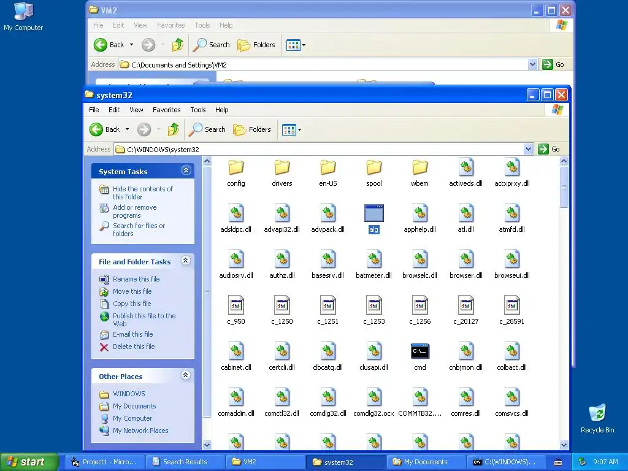Open Back history dropdown arrow in system32
The width and height of the screenshot is (628, 471).
click(x=128, y=129)
